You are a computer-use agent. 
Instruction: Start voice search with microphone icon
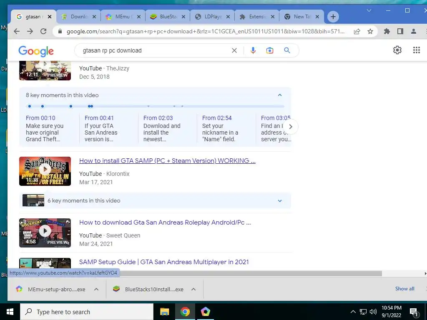click(253, 50)
